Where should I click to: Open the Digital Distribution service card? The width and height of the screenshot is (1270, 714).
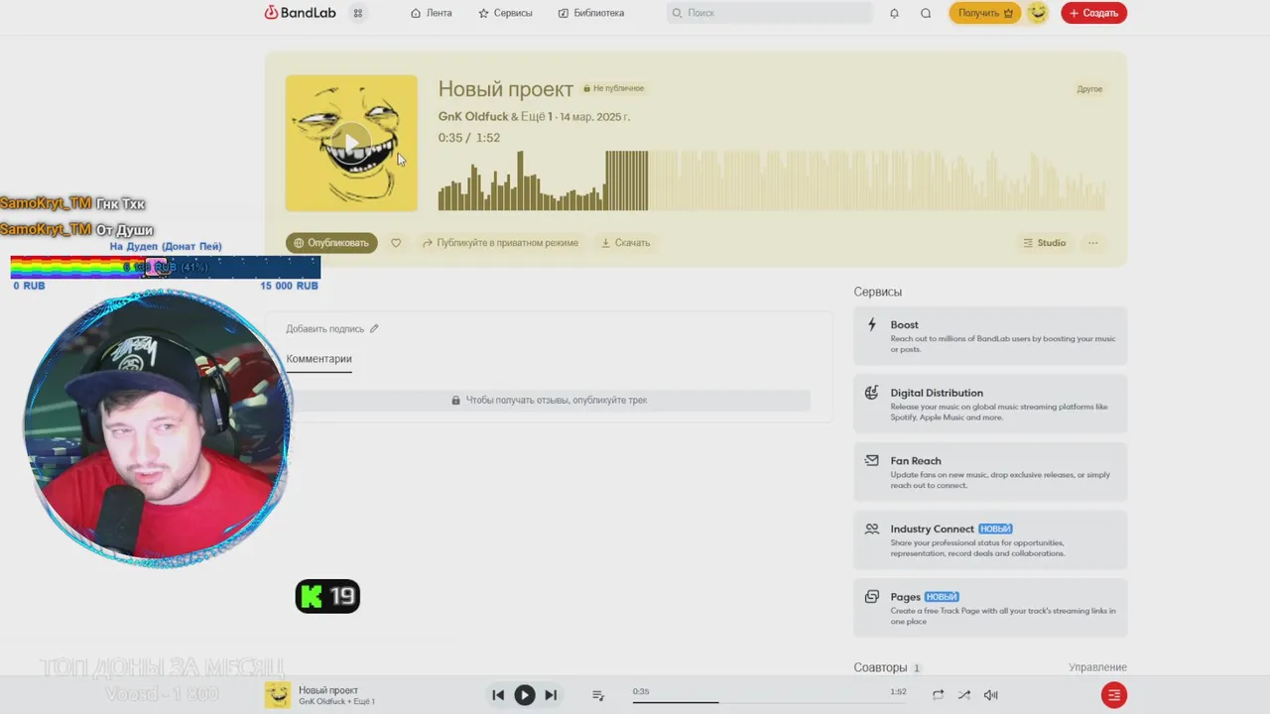[x=990, y=405]
